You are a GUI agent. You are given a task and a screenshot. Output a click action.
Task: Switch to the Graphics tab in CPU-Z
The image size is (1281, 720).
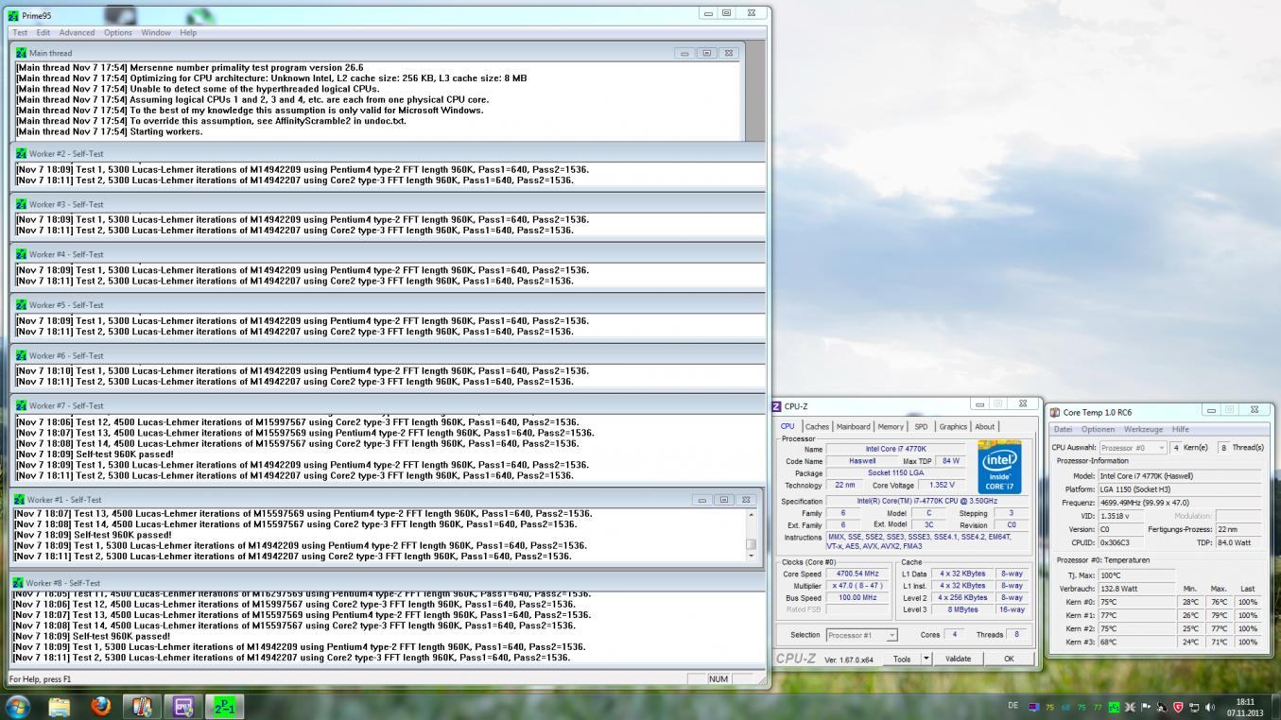pyautogui.click(x=953, y=426)
